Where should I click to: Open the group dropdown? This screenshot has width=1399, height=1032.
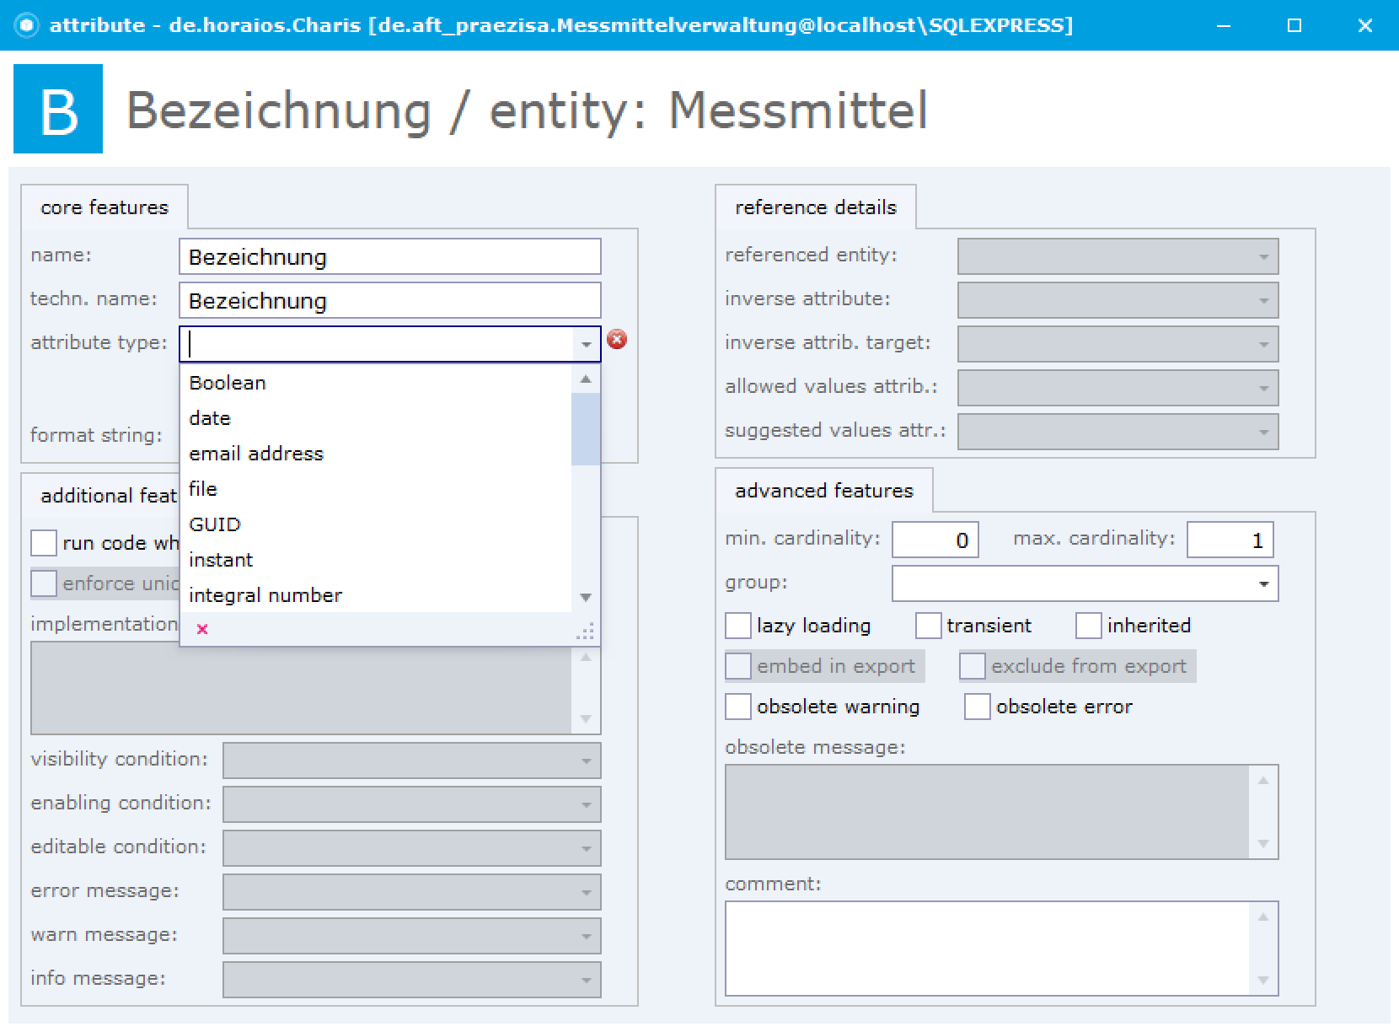click(x=1263, y=583)
